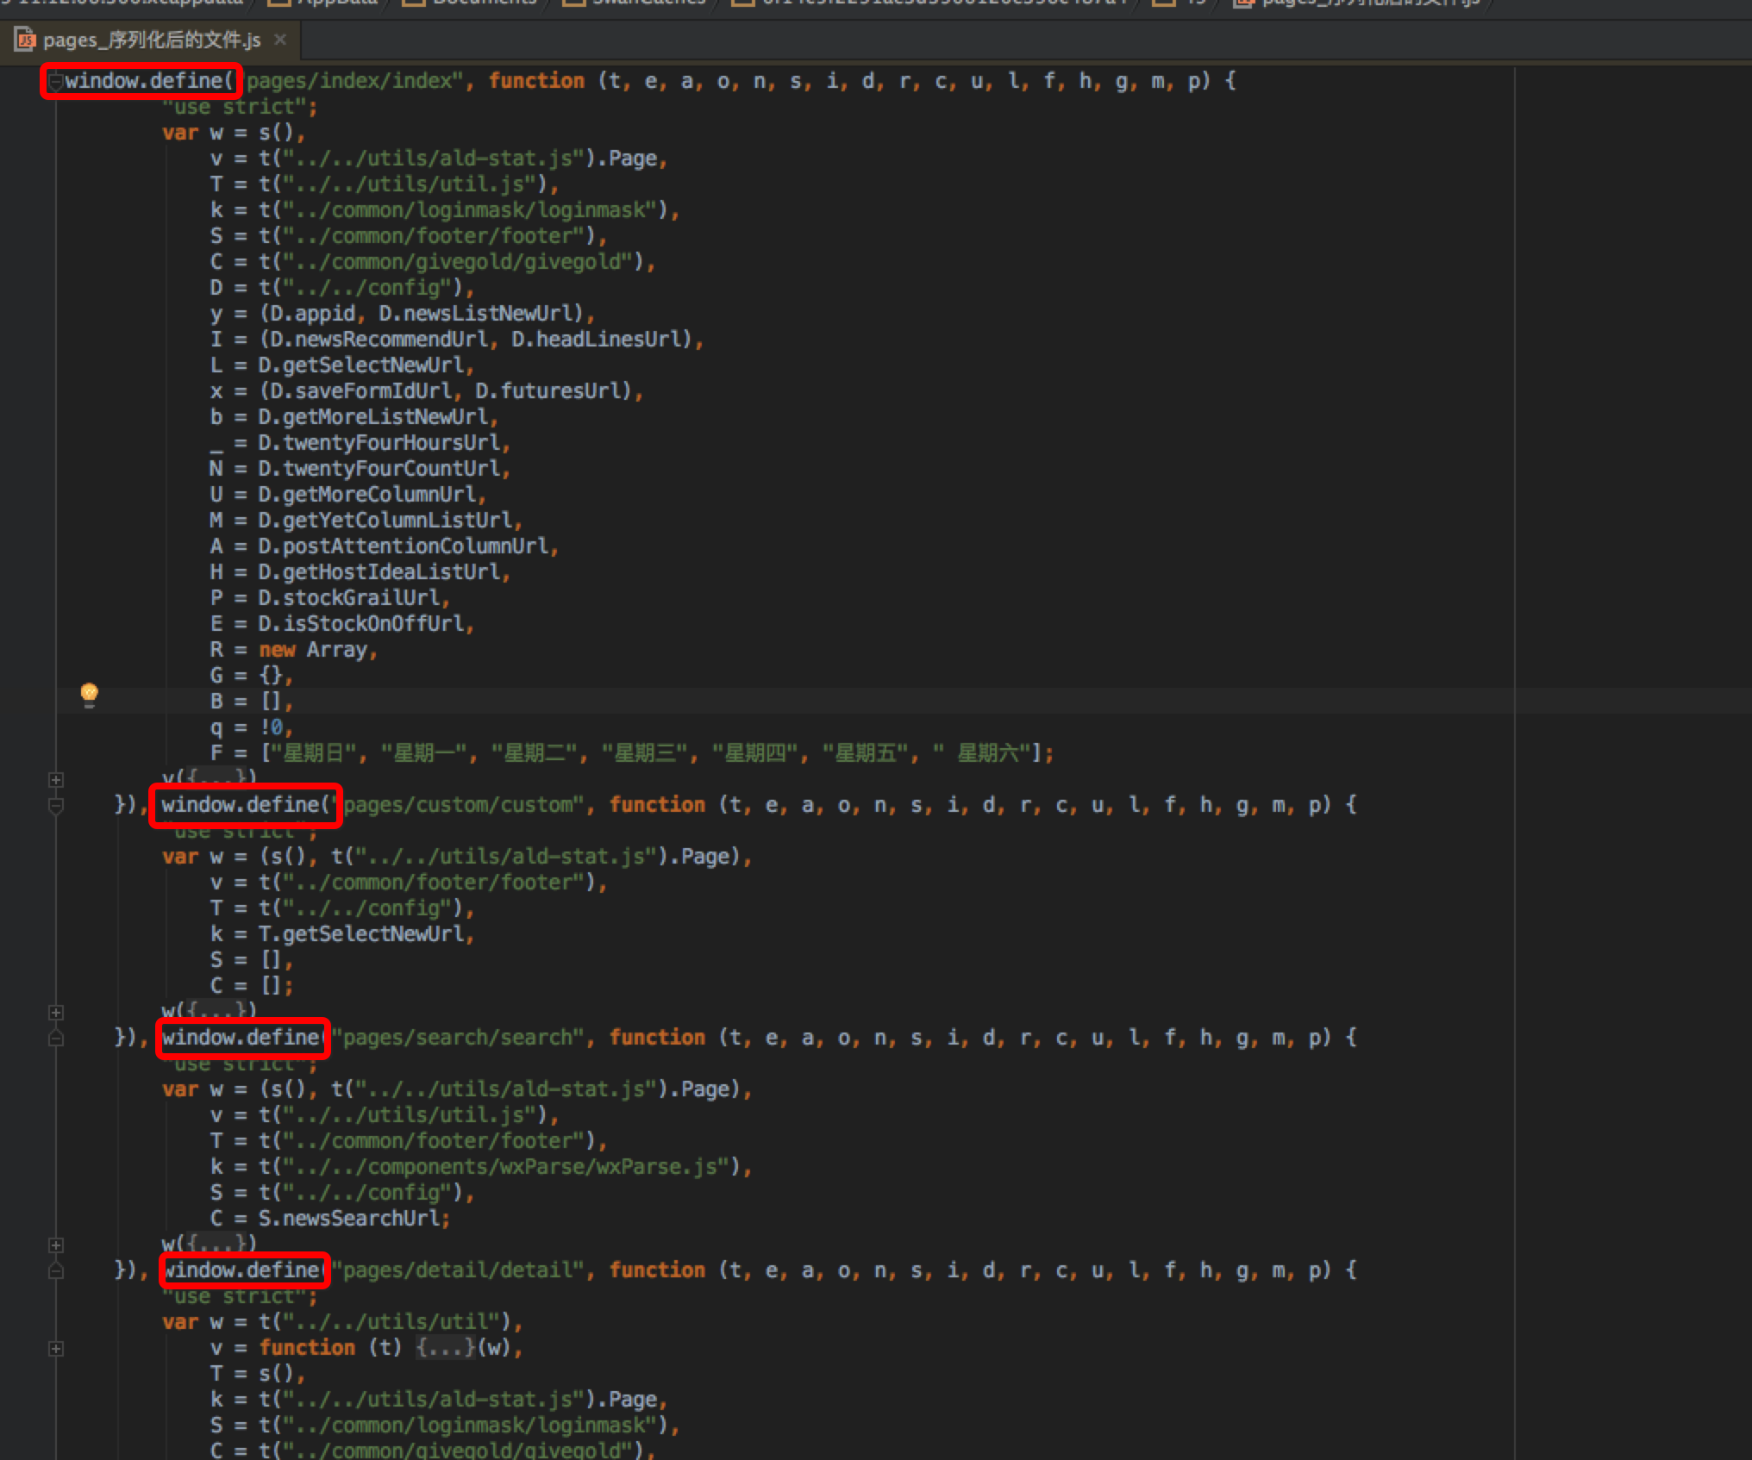Screen dimensions: 1752x1460
Task: Click the line q = !0
Action: click(x=251, y=727)
